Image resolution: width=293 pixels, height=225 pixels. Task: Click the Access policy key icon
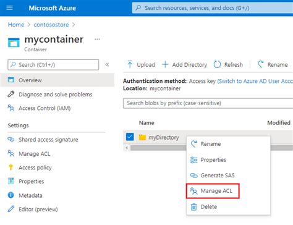[x=11, y=167]
